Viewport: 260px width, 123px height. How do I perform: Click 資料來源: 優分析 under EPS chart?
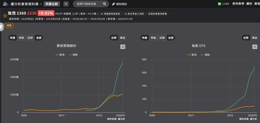click(248, 119)
